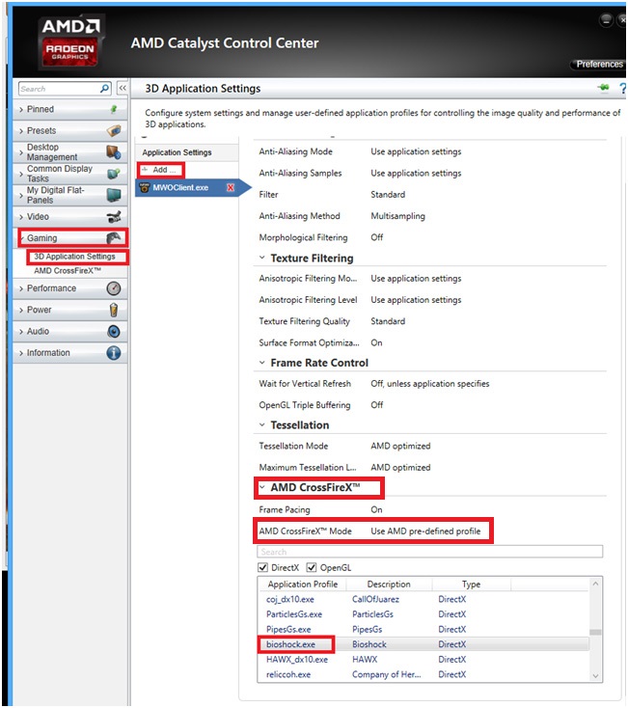
Task: Collapse the sidebar with the double-arrow button
Action: [x=123, y=89]
